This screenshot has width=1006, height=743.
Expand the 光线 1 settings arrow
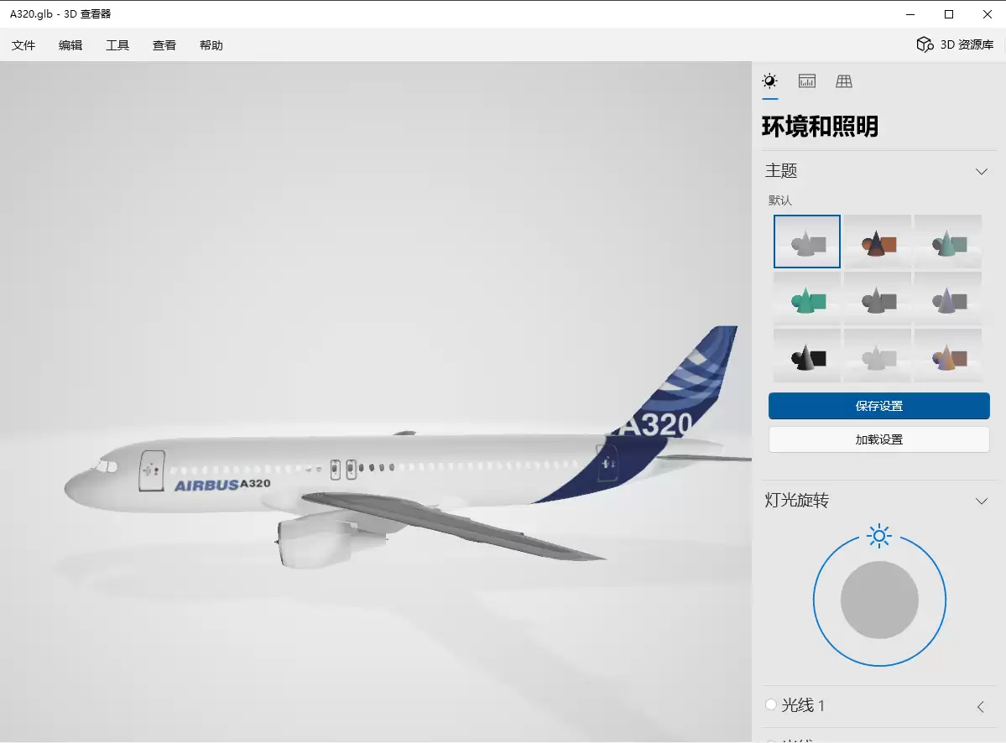[x=980, y=706]
